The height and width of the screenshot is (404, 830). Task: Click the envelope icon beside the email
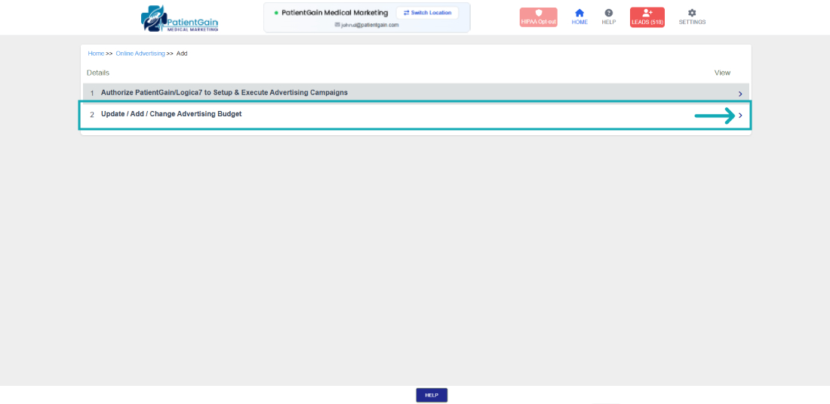(337, 25)
